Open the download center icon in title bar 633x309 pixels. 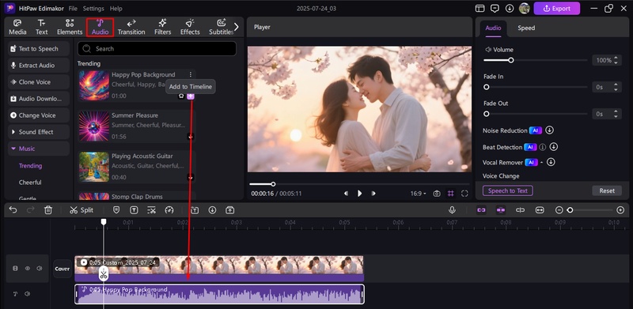coord(510,9)
